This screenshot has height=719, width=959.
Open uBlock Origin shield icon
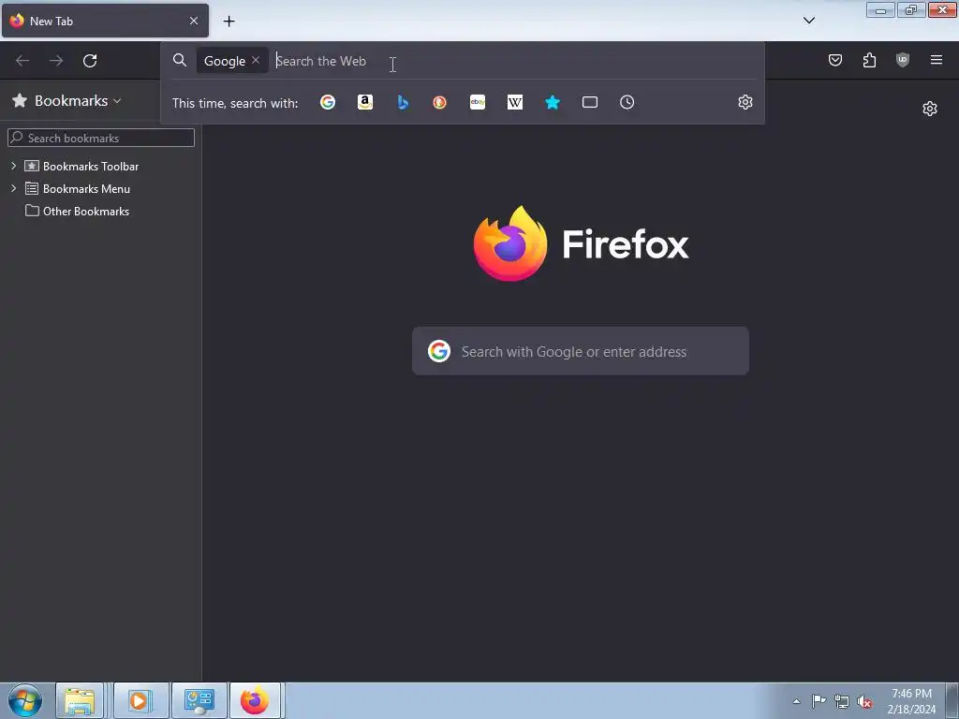(903, 60)
